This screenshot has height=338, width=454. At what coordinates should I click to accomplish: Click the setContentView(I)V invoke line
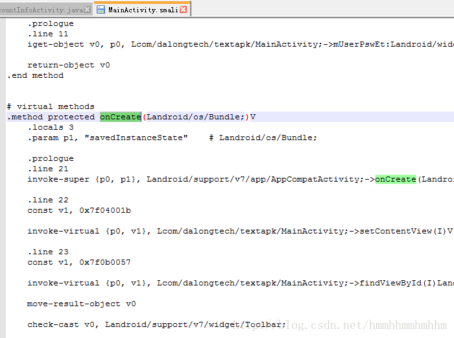coord(240,231)
